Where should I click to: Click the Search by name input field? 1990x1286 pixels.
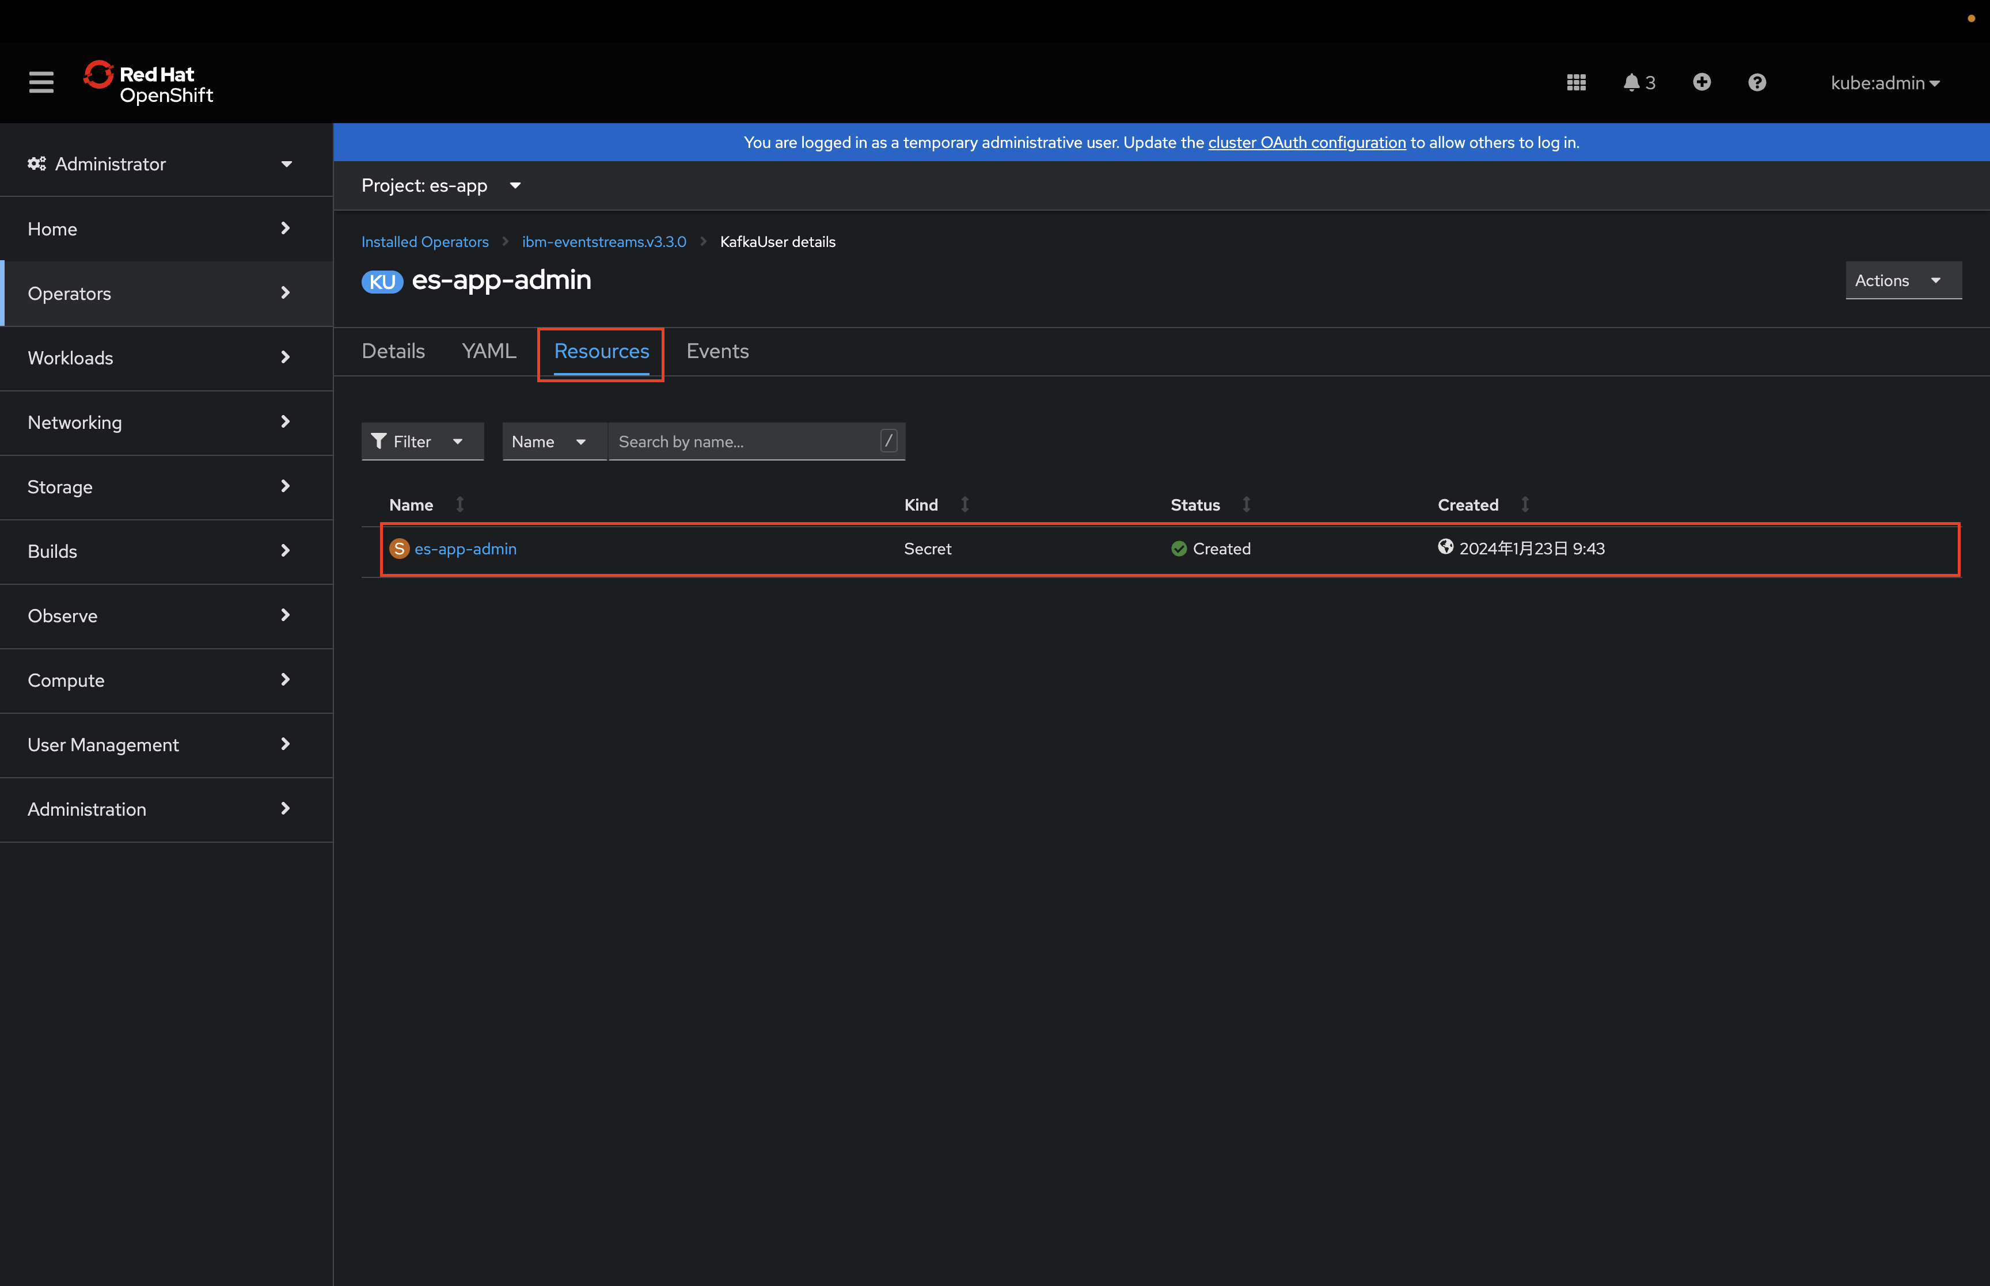tap(746, 441)
